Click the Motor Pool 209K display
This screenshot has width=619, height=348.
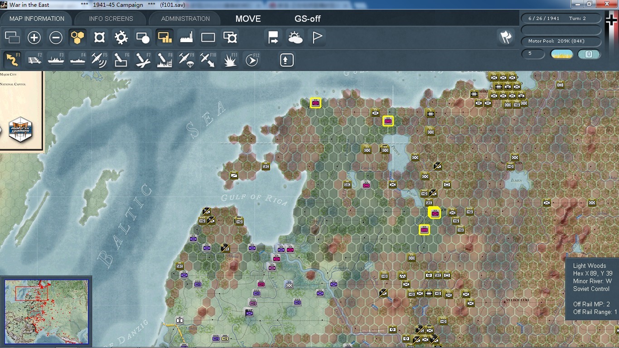[x=561, y=41]
